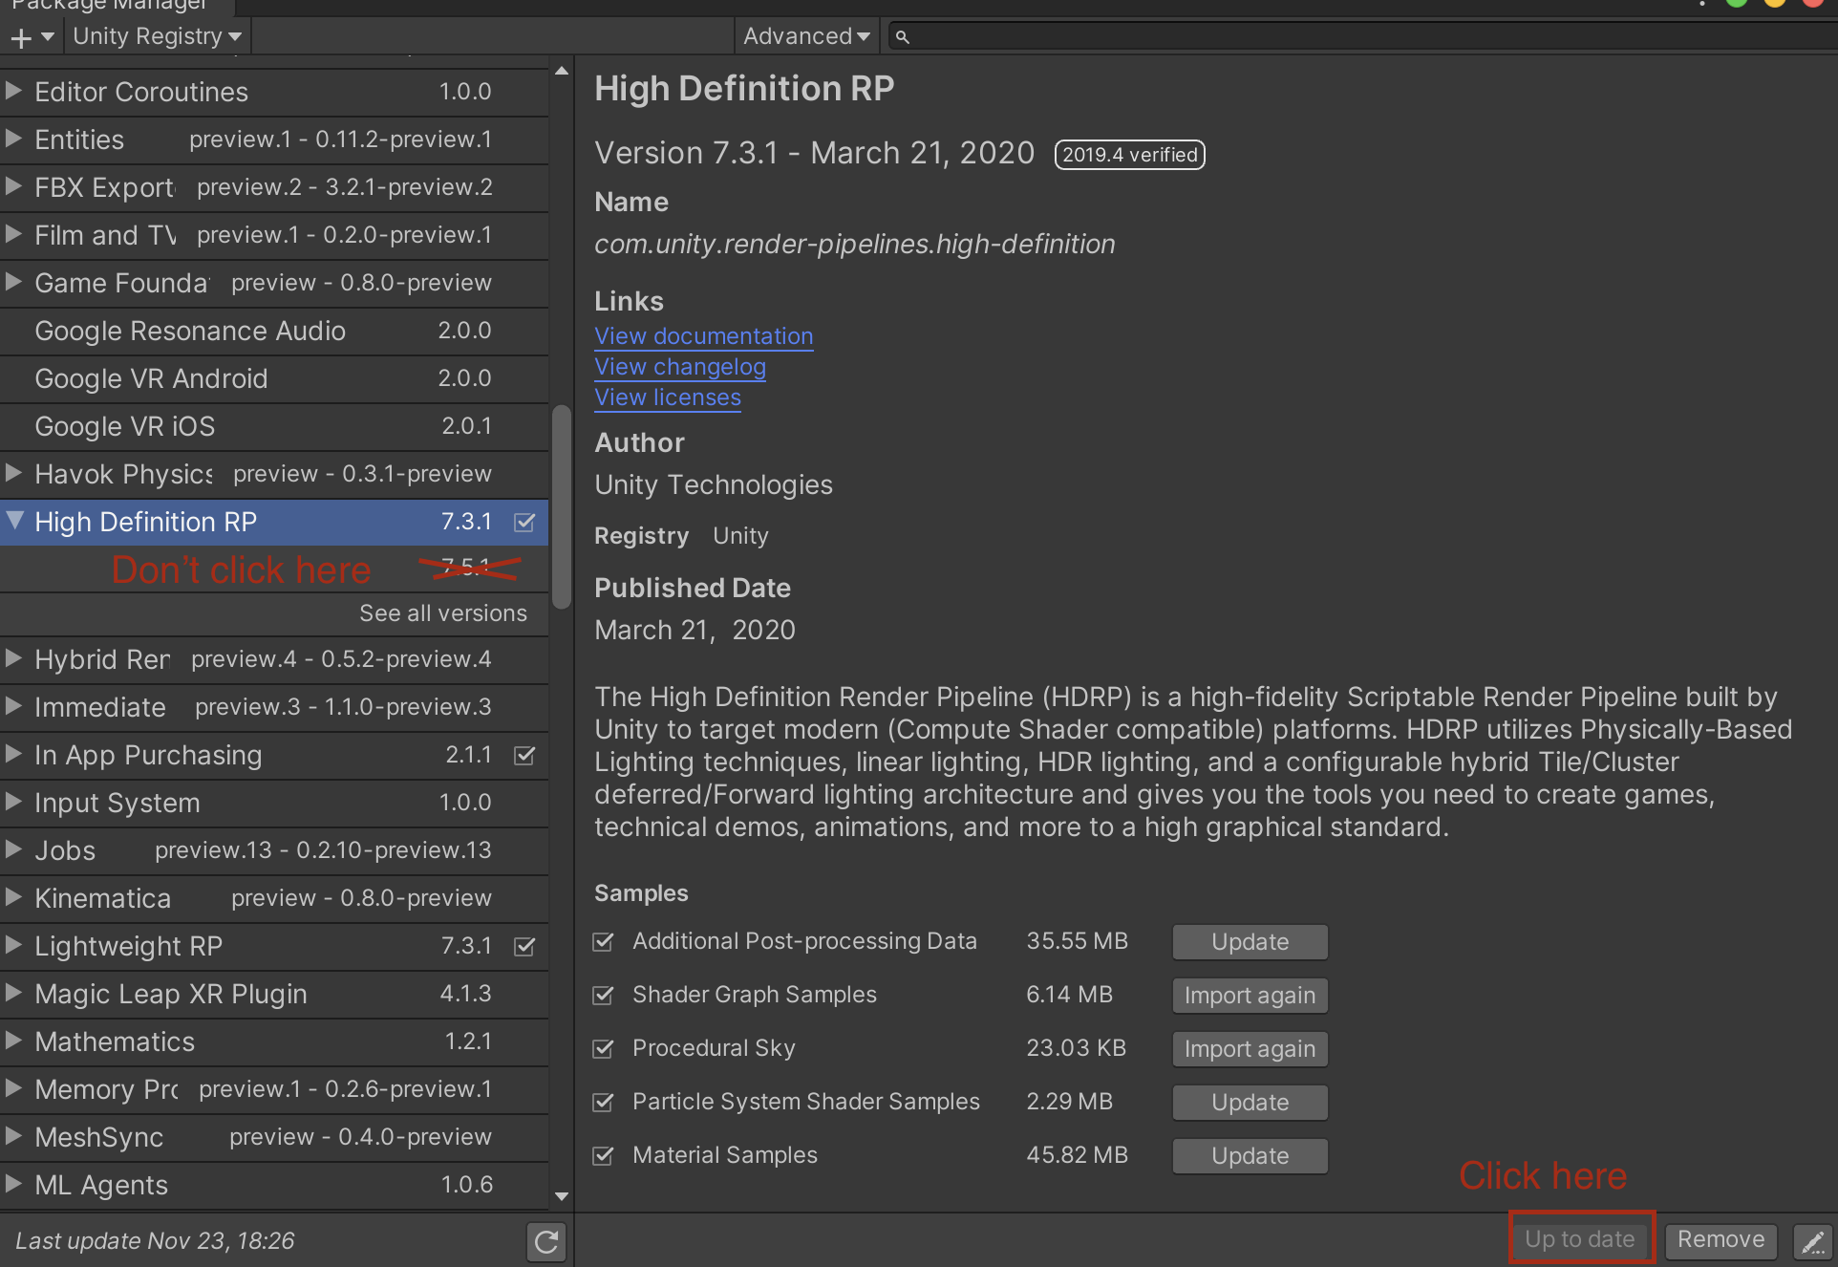This screenshot has width=1838, height=1267.
Task: Expand the Mathematics package
Action: [x=13, y=1041]
